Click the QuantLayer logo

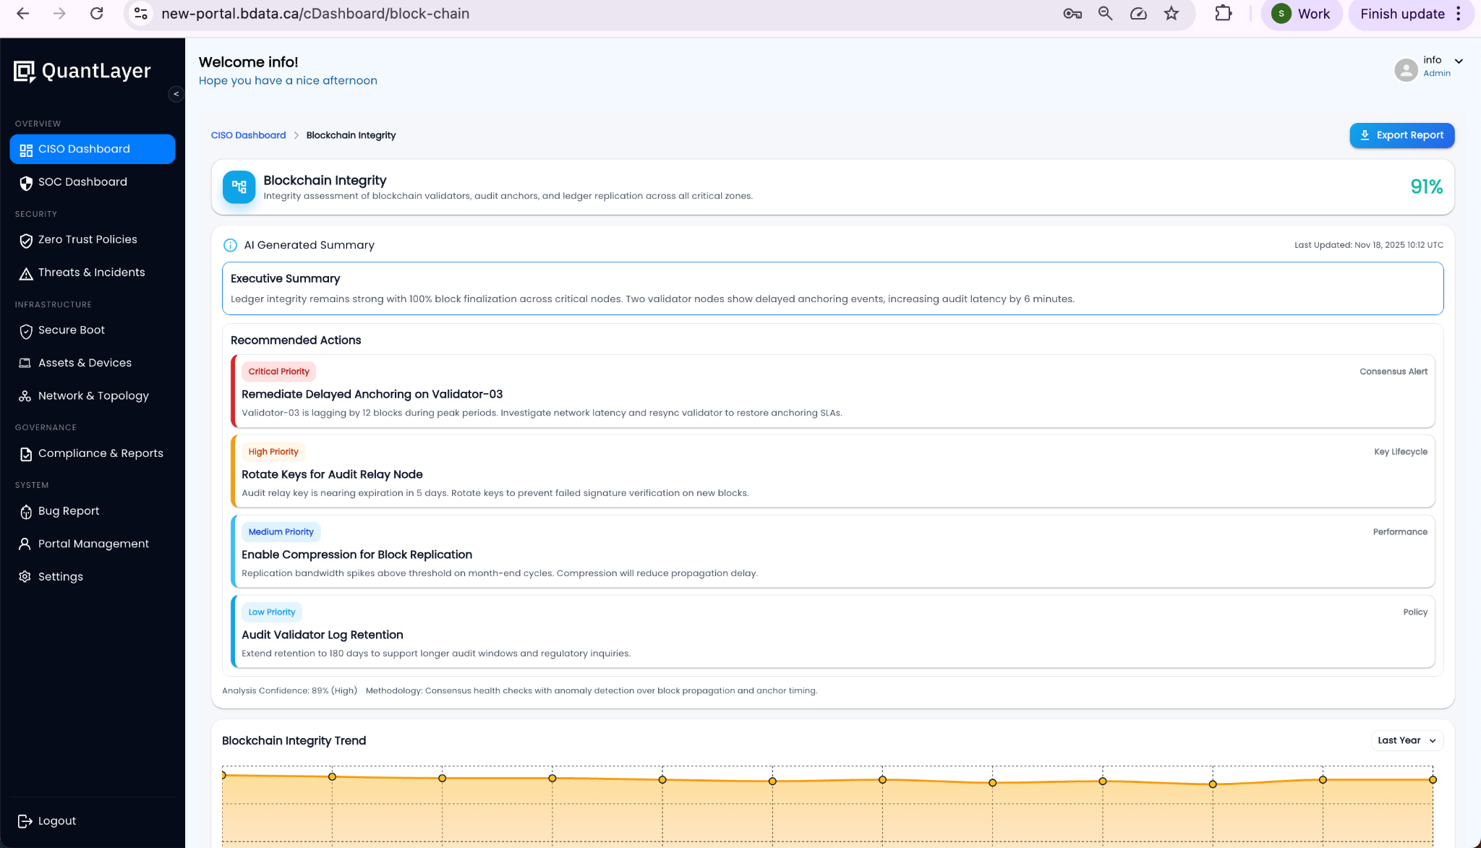(x=82, y=70)
